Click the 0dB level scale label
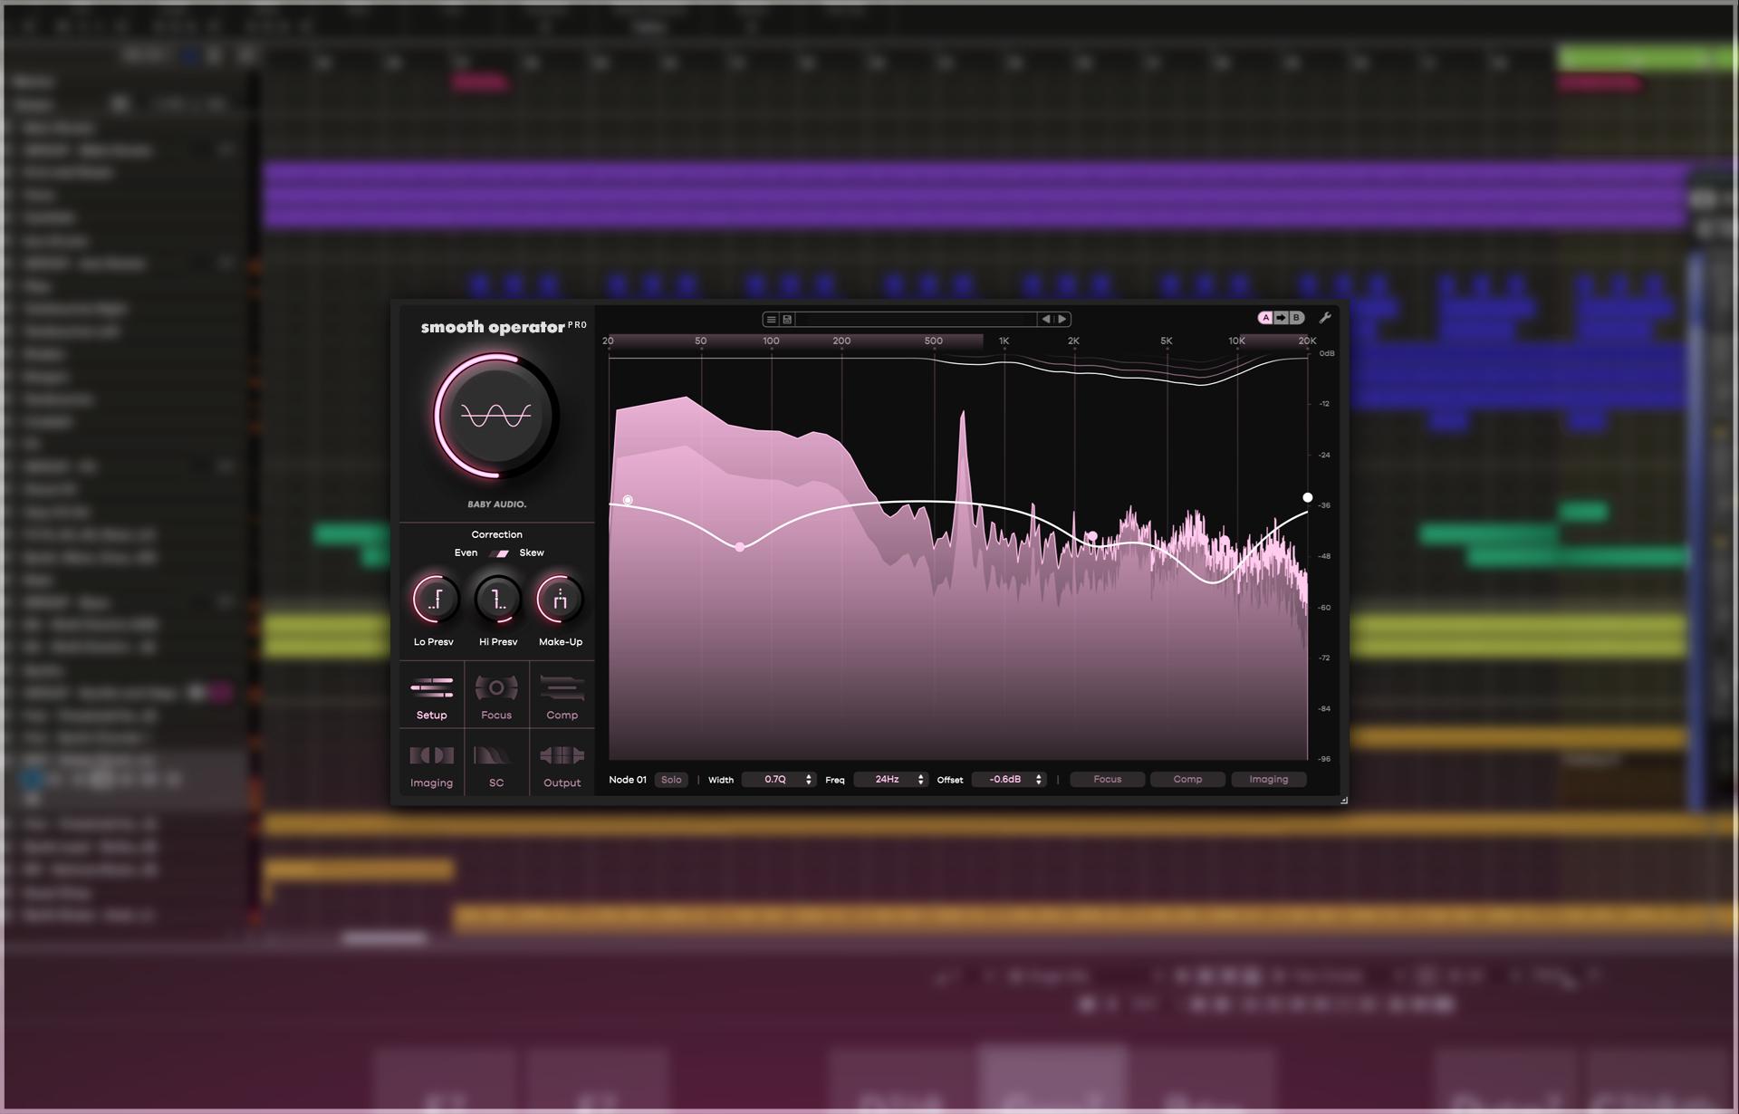 tap(1327, 353)
